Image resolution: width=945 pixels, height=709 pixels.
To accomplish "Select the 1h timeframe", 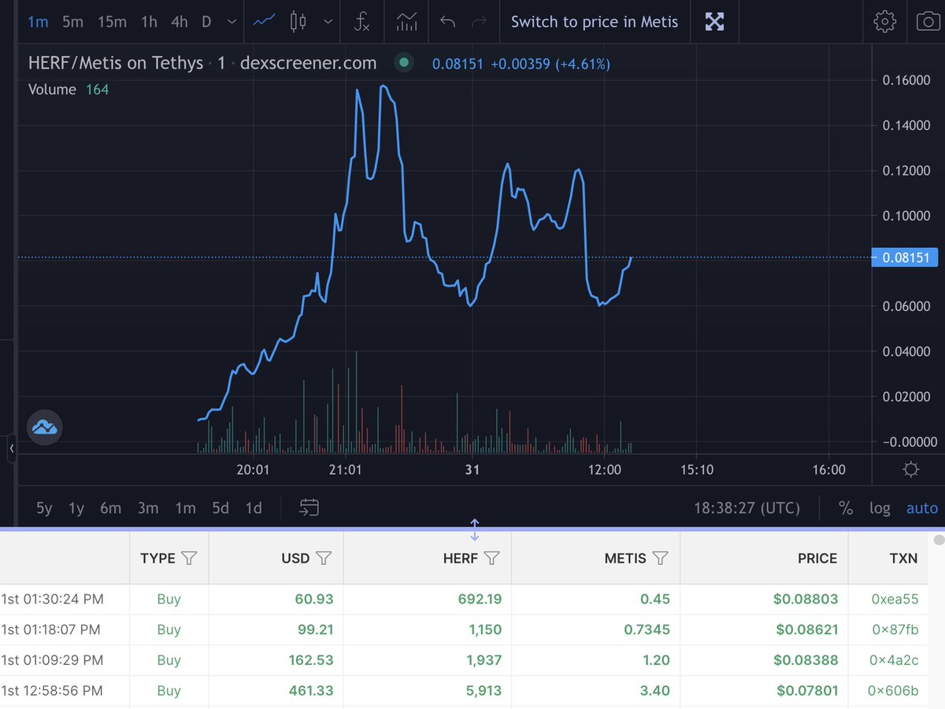I will click(149, 22).
